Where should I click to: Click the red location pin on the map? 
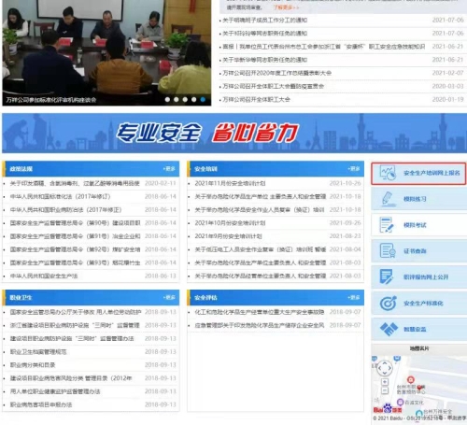click(420, 388)
